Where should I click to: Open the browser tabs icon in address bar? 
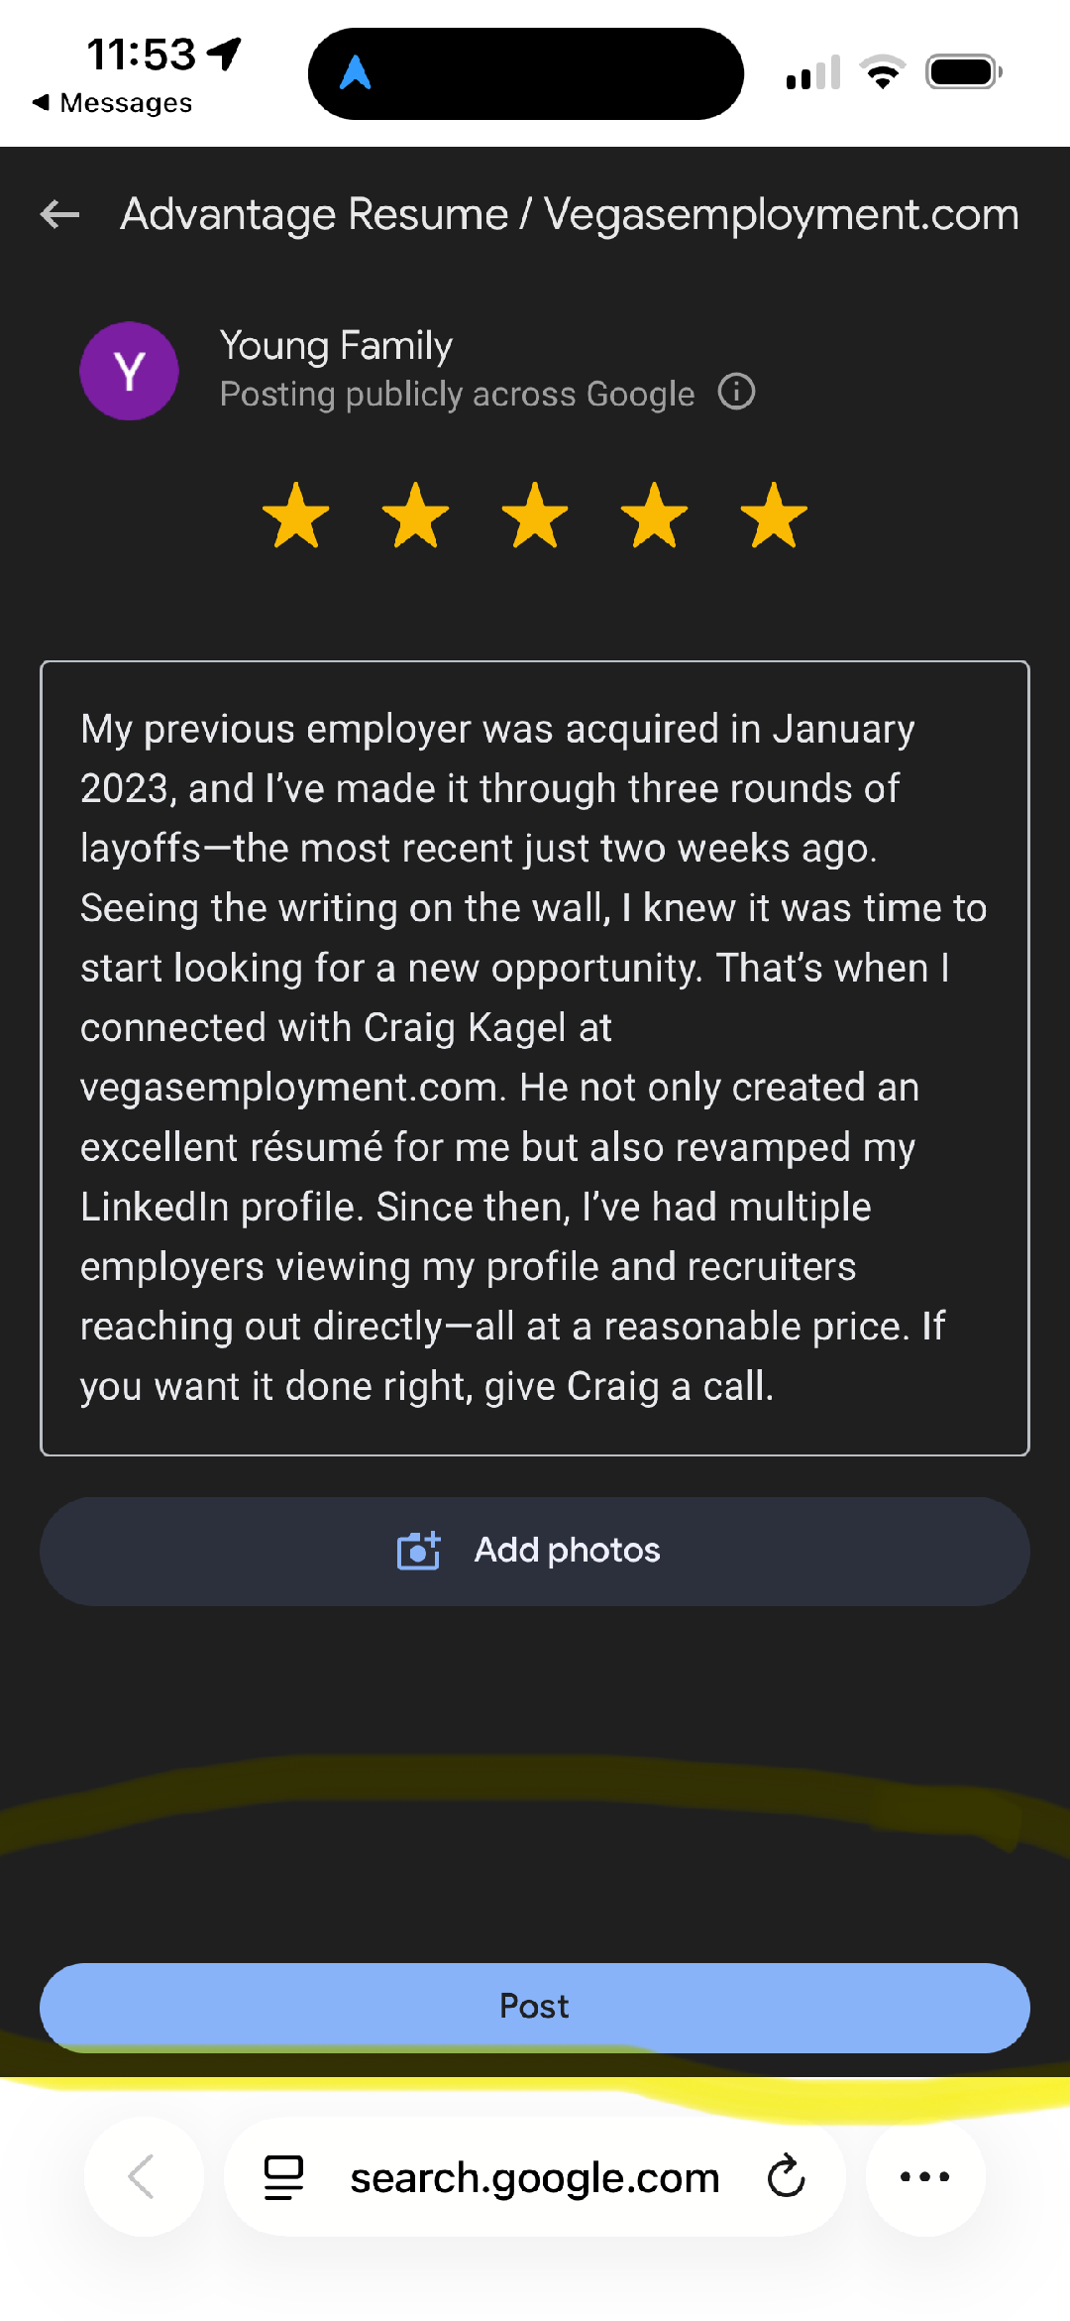[x=283, y=2177]
